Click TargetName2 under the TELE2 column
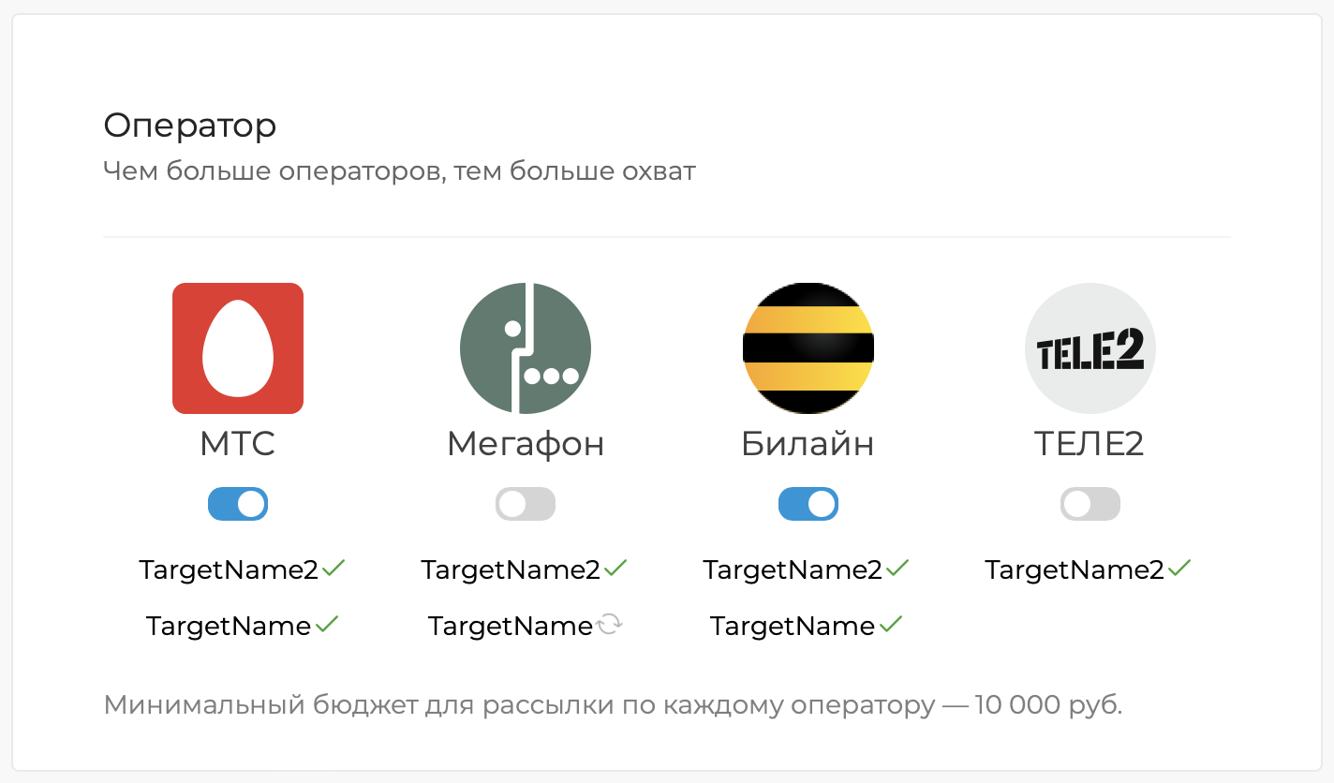This screenshot has height=783, width=1334. [1077, 568]
